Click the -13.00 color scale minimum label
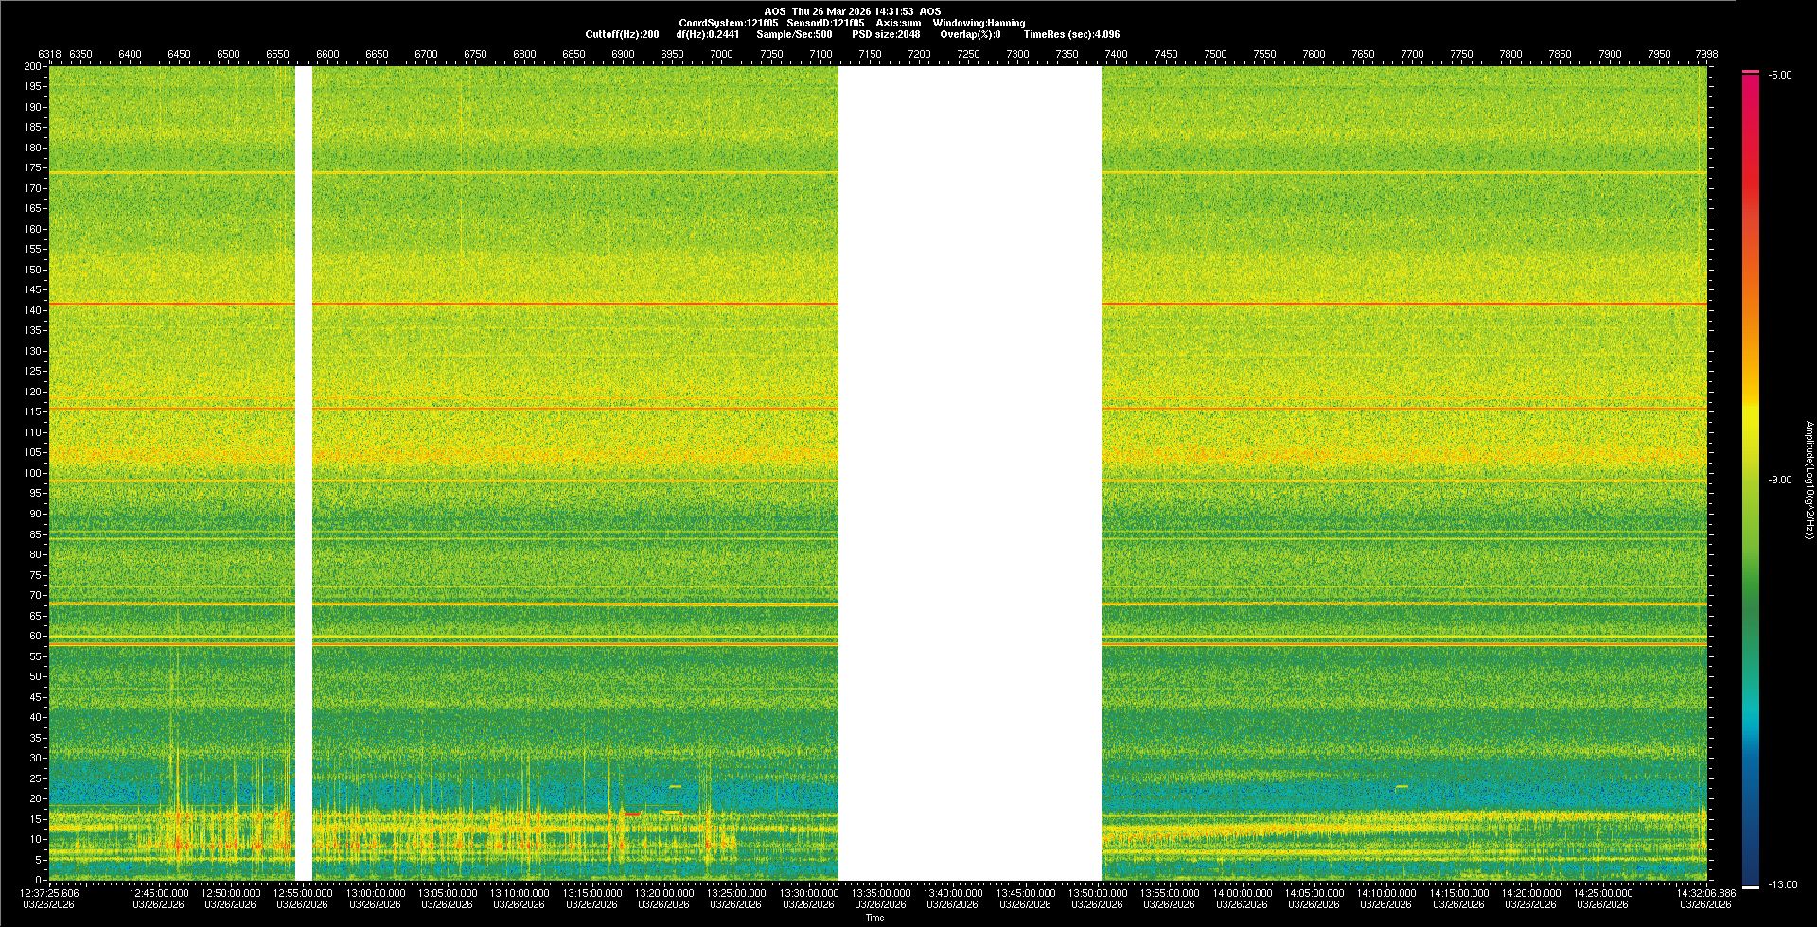Viewport: 1817px width, 927px height. (1782, 884)
